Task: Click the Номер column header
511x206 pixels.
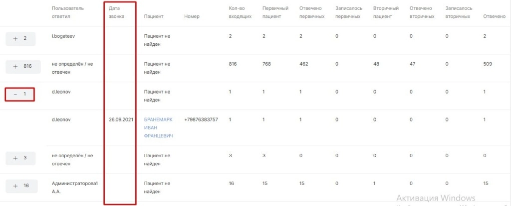Action: tap(192, 16)
